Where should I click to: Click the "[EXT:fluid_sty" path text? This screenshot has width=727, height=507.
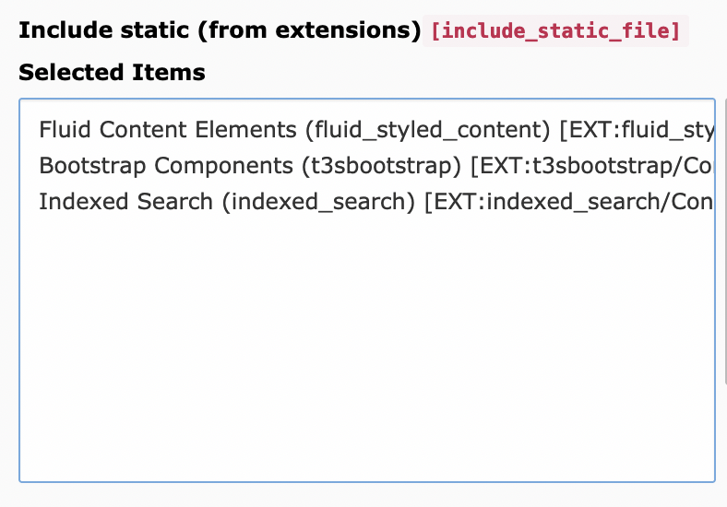637,130
